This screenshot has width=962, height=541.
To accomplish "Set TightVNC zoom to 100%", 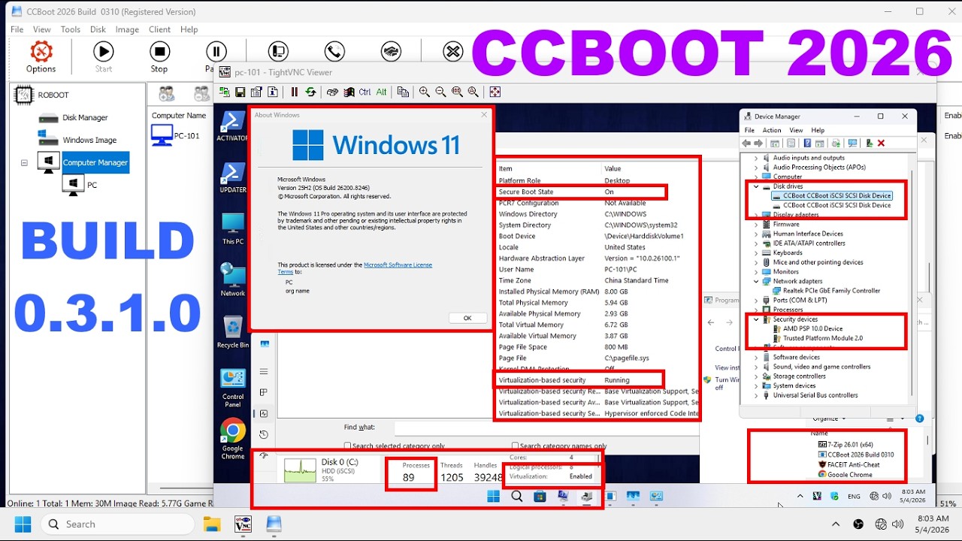I will click(457, 92).
